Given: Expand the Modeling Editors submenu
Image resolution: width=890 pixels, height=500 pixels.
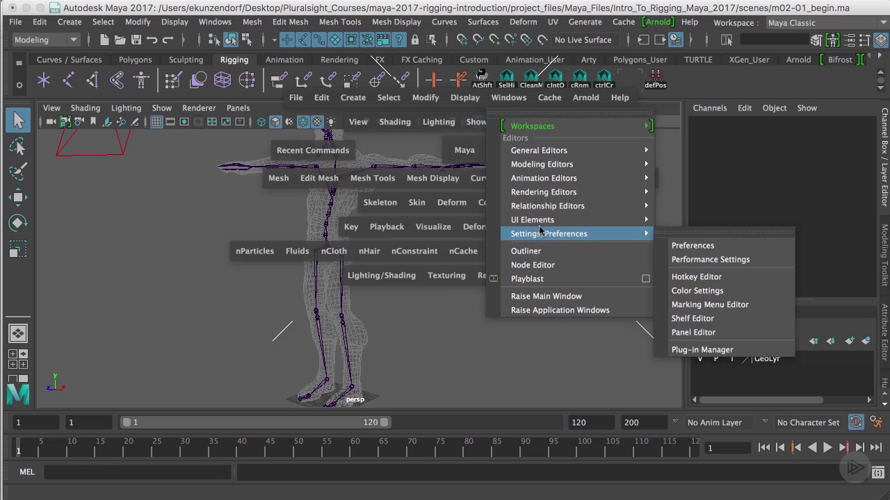Looking at the screenshot, I should (x=576, y=164).
